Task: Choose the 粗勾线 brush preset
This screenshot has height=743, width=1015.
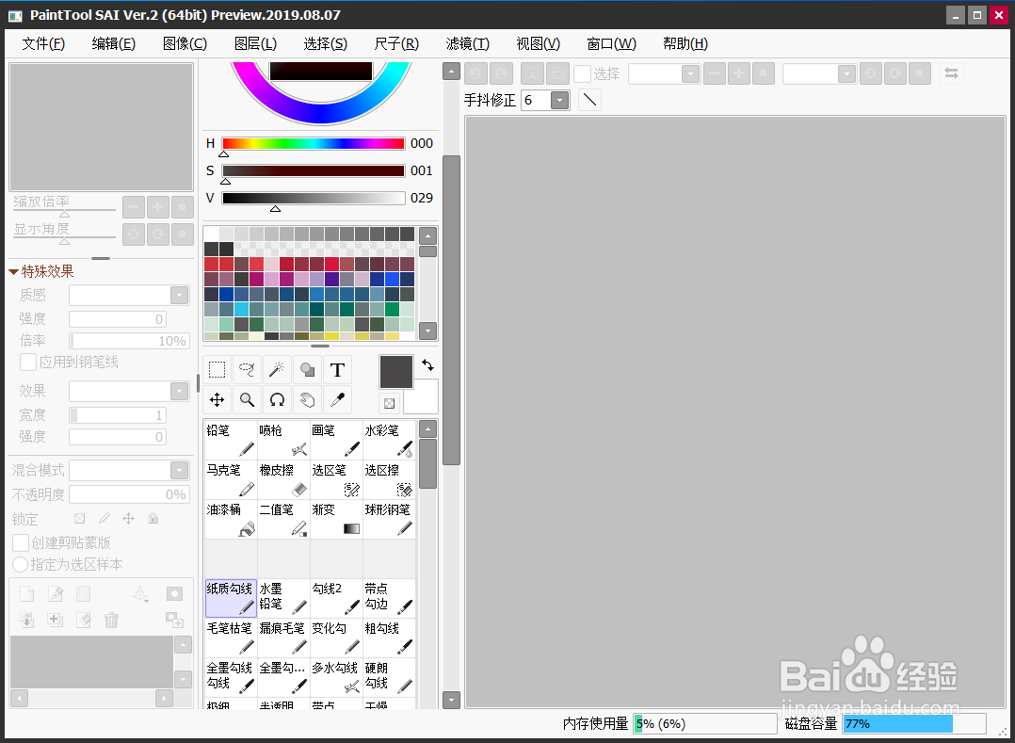Action: [389, 638]
